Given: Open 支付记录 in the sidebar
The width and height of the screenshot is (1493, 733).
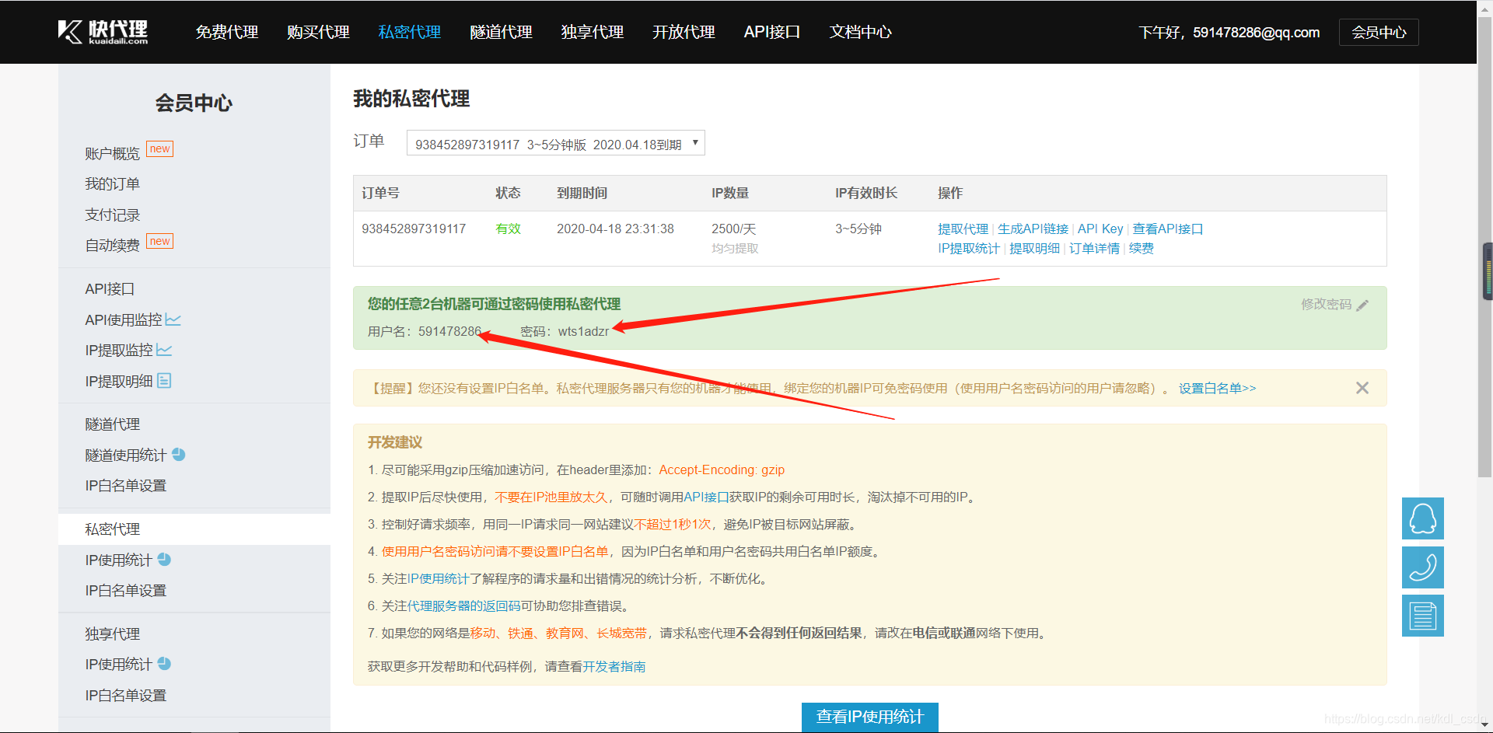Looking at the screenshot, I should click(112, 215).
